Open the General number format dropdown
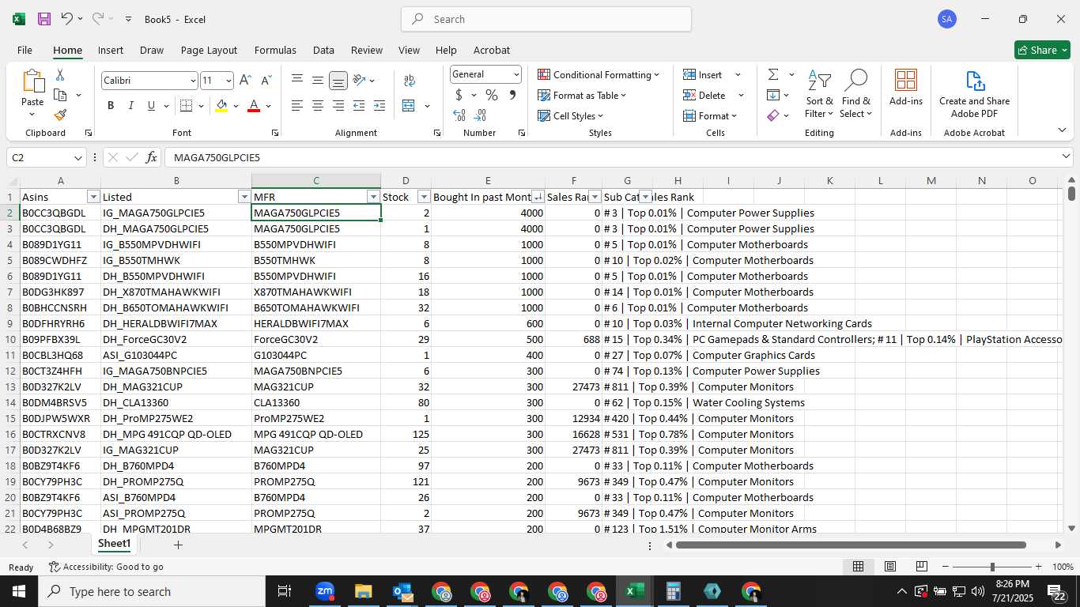The height and width of the screenshot is (607, 1080). [x=516, y=74]
